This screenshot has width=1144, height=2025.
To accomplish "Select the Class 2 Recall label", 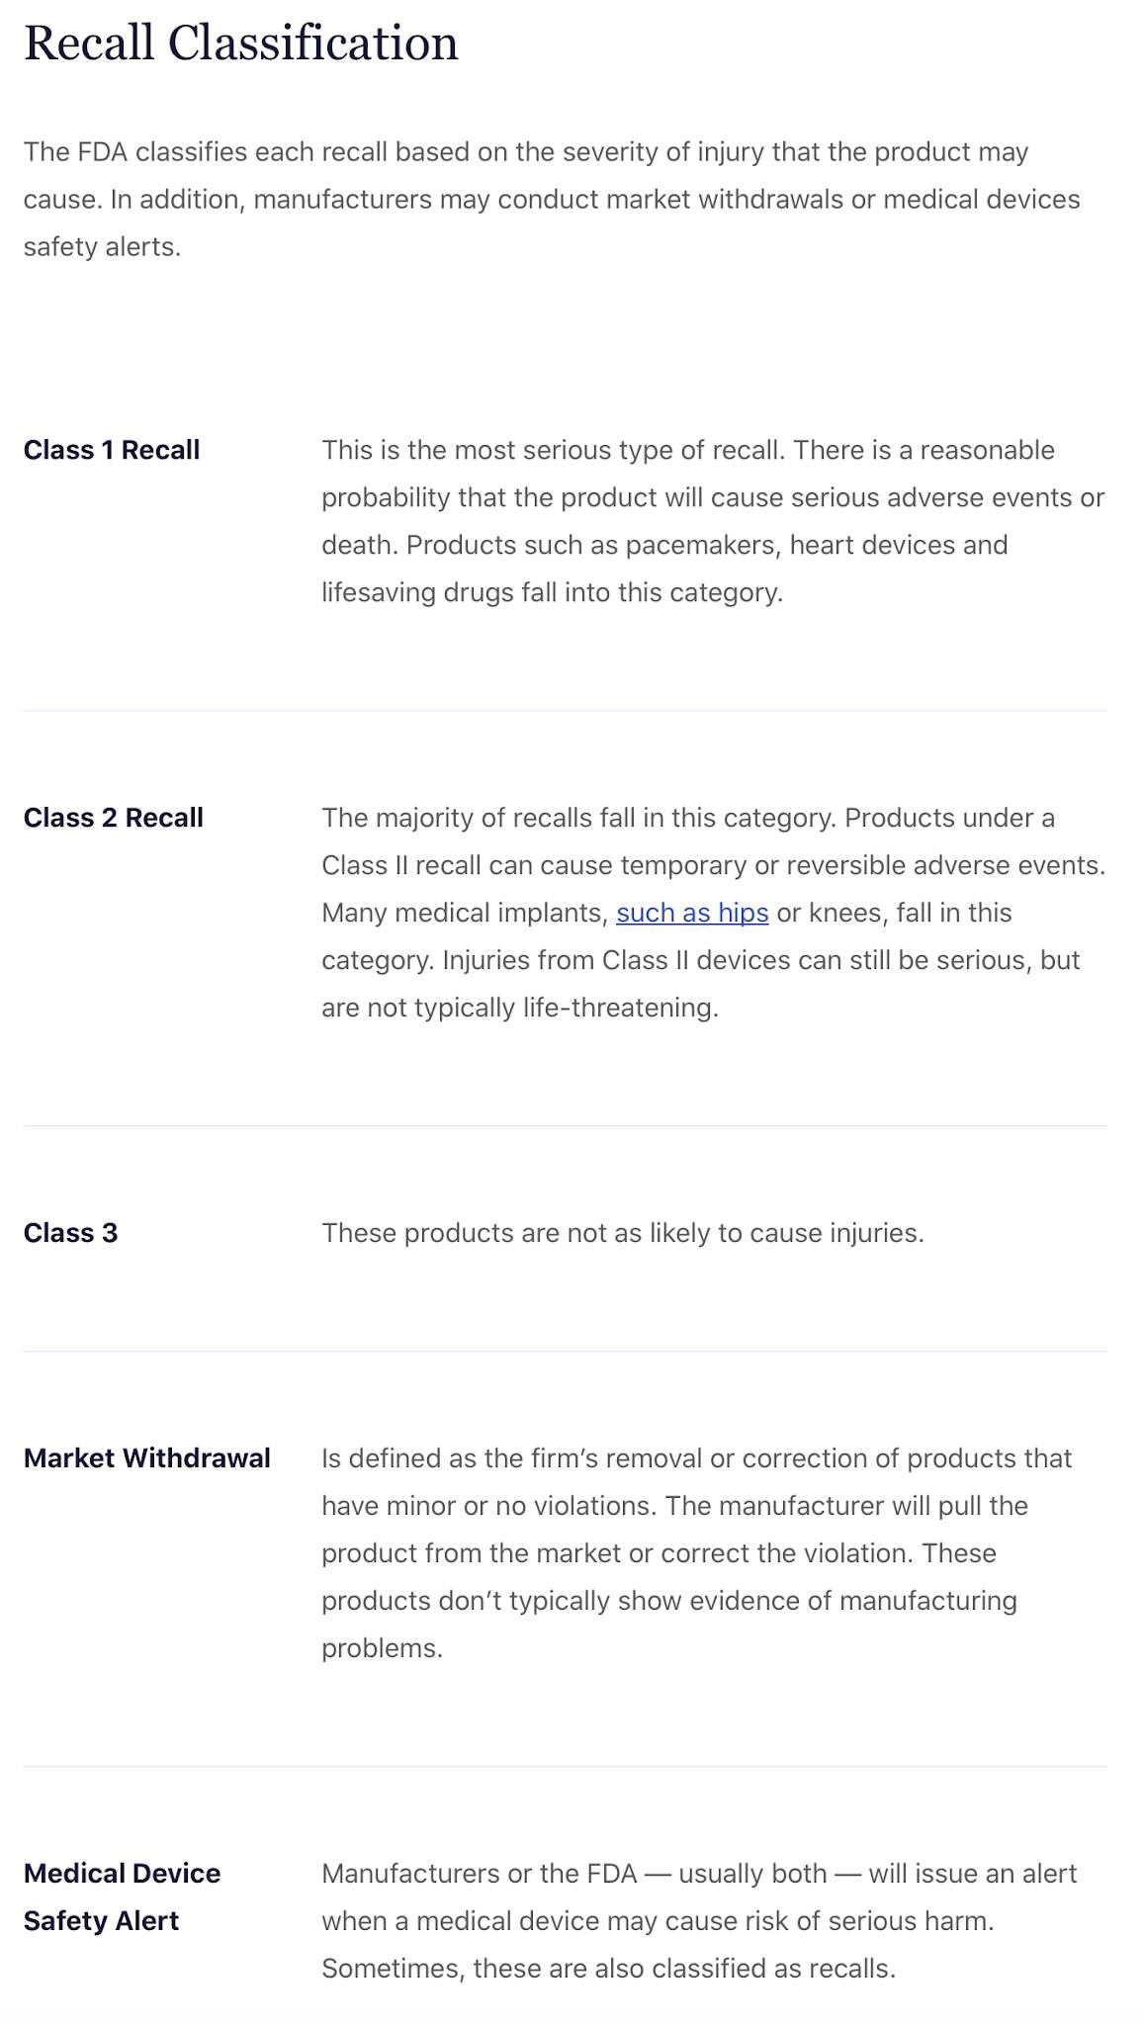I will click(x=114, y=818).
